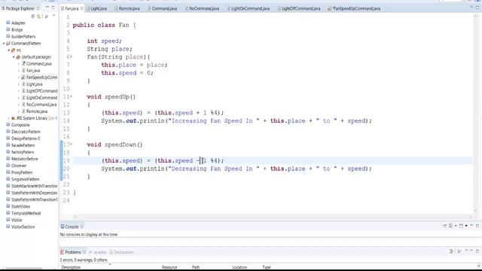Click StateVideo project icon
This screenshot has height=271, width=482.
point(8,206)
